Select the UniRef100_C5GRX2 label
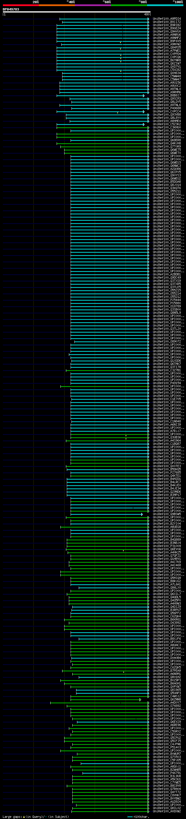The height and width of the screenshot is (819, 186). tap(167, 732)
